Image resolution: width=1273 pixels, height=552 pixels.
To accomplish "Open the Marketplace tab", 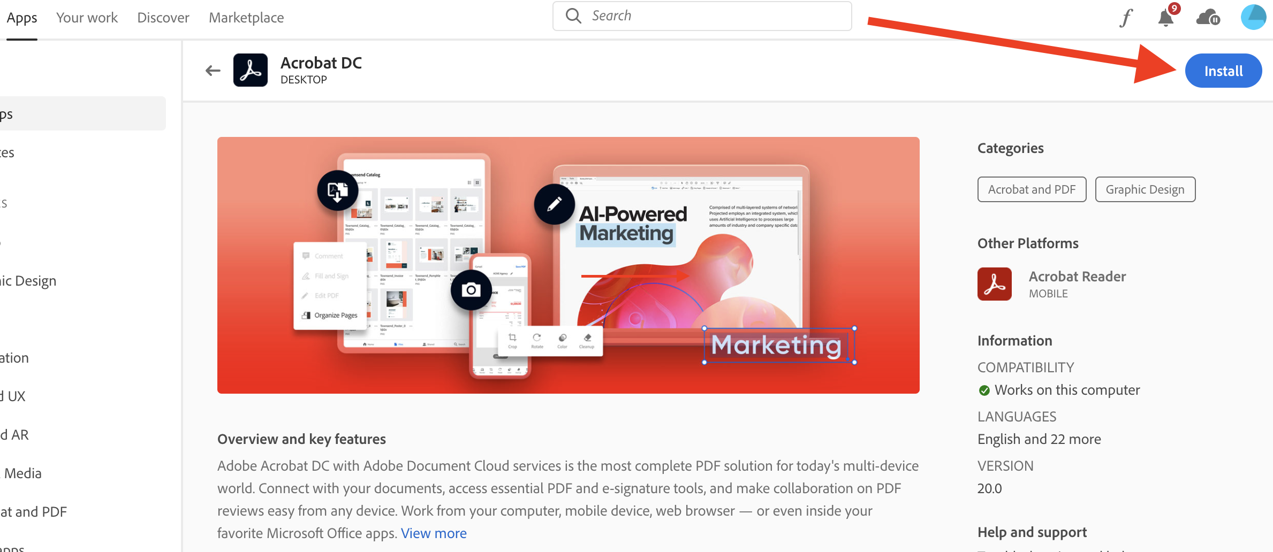I will coord(246,18).
